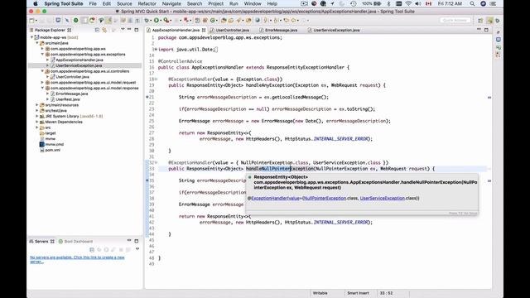This screenshot has width=530, height=298.
Task: Click the green Debug bug icon
Action: [x=147, y=21]
